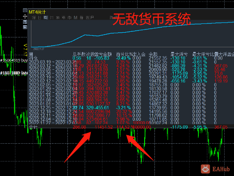This screenshot has height=176, width=234.
Task: Click the V7.17 version label
Action: [x=25, y=50]
